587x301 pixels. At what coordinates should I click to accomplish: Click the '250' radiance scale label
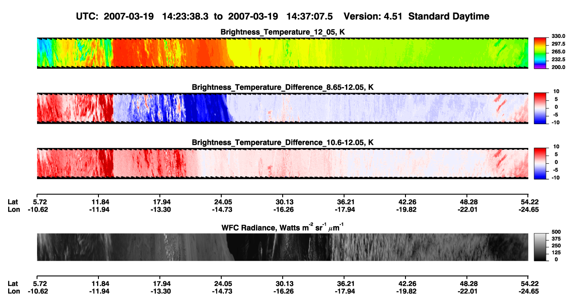point(556,245)
